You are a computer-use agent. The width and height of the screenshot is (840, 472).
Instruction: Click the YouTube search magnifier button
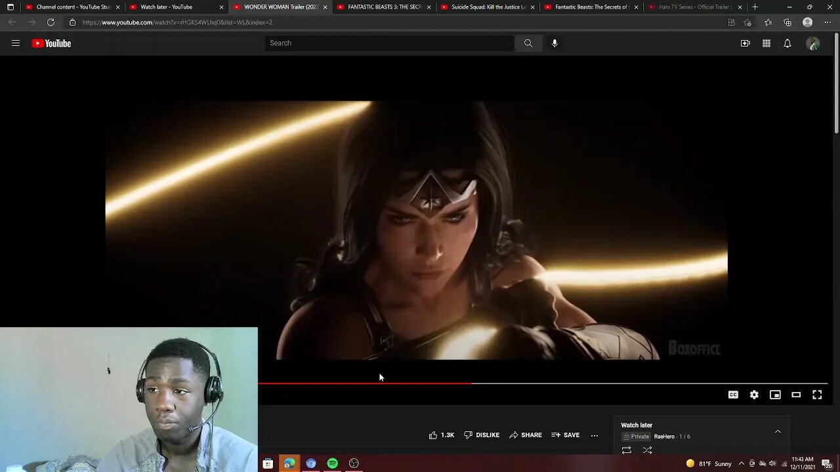point(528,43)
